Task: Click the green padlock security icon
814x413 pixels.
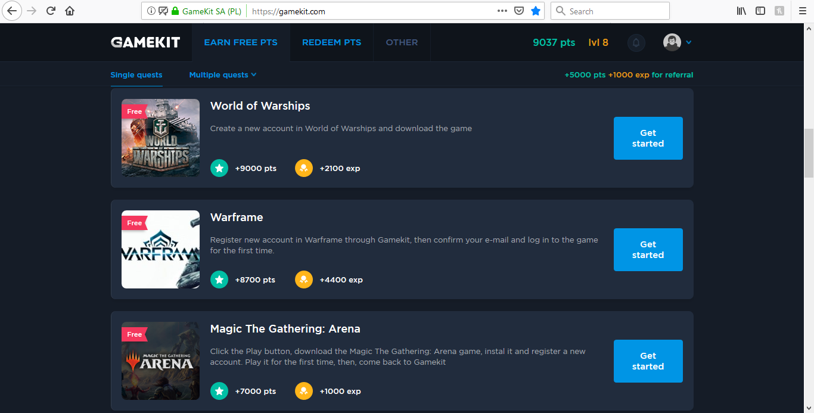Action: tap(175, 11)
